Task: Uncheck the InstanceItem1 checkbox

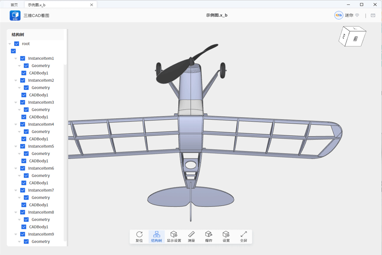Action: click(22, 58)
